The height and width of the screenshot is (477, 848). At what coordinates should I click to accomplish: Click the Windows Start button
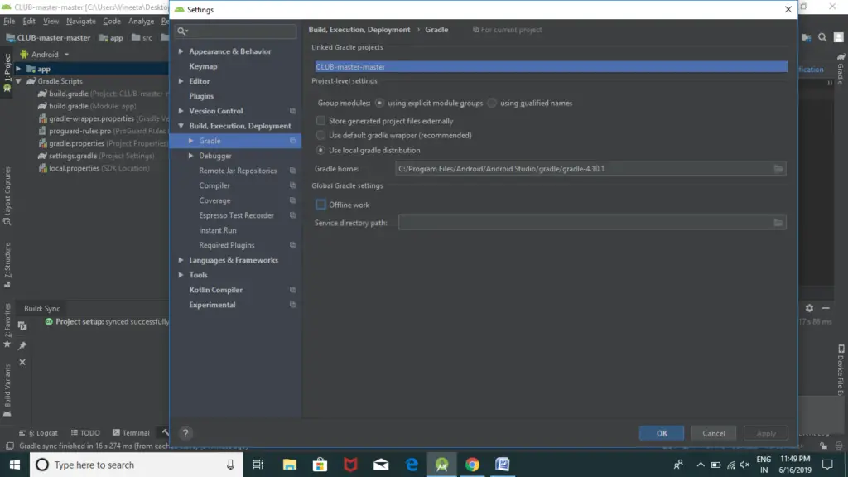(15, 465)
